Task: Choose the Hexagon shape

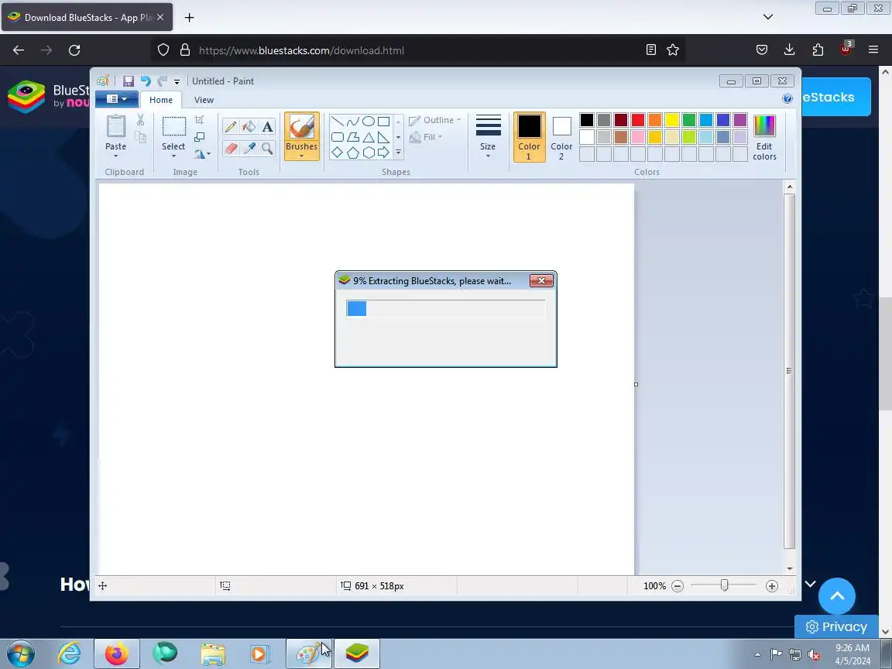Action: [x=368, y=153]
